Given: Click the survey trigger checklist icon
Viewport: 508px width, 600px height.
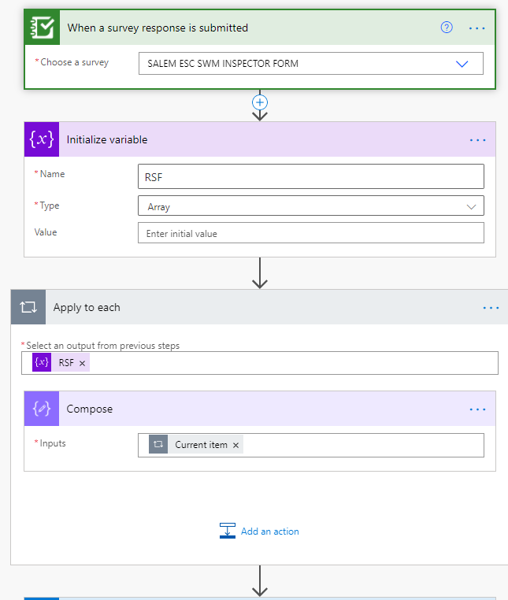Looking at the screenshot, I should pos(42,28).
